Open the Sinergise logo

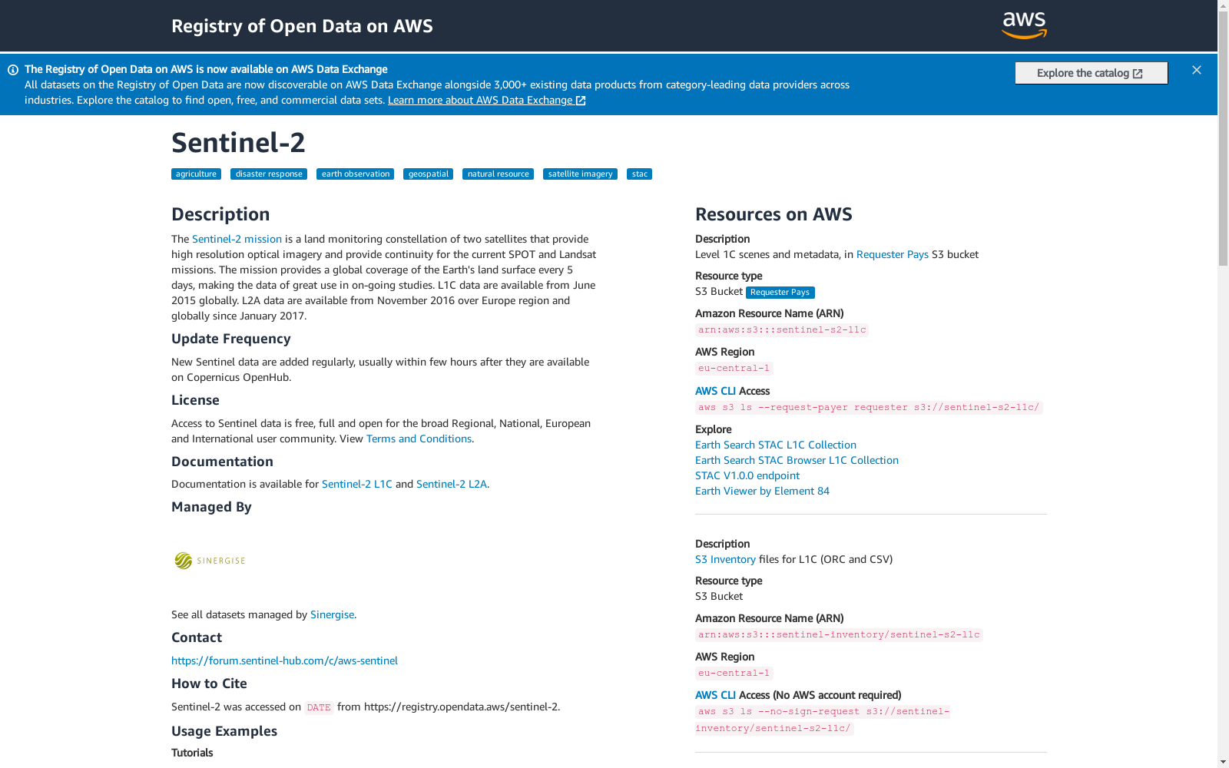210,561
